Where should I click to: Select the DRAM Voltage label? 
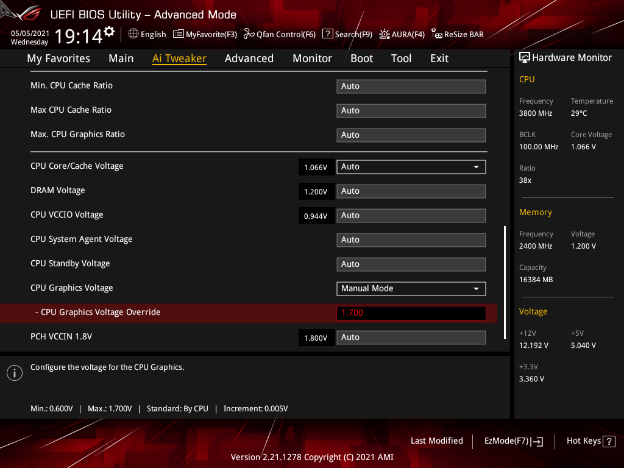point(58,190)
